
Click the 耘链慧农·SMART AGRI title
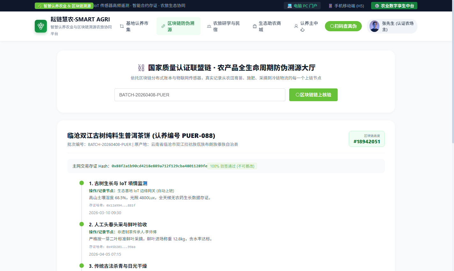pyautogui.click(x=80, y=19)
